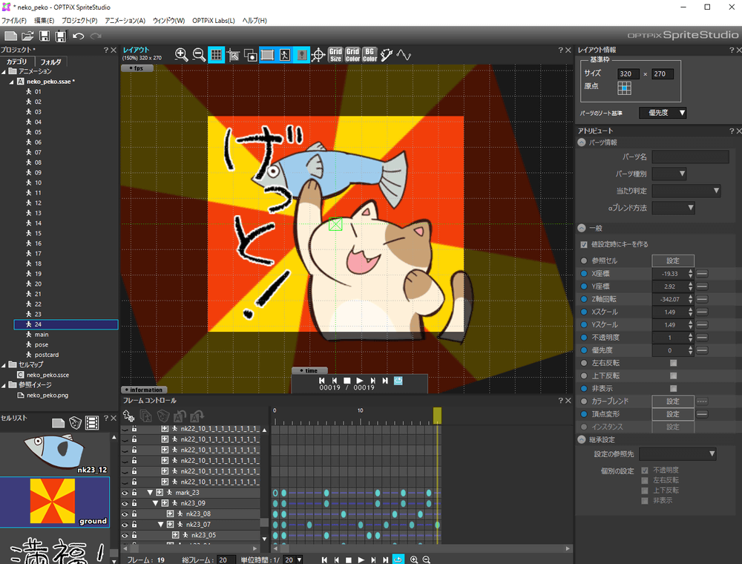
Task: Click the tag icon in cell list header
Action: [75, 422]
